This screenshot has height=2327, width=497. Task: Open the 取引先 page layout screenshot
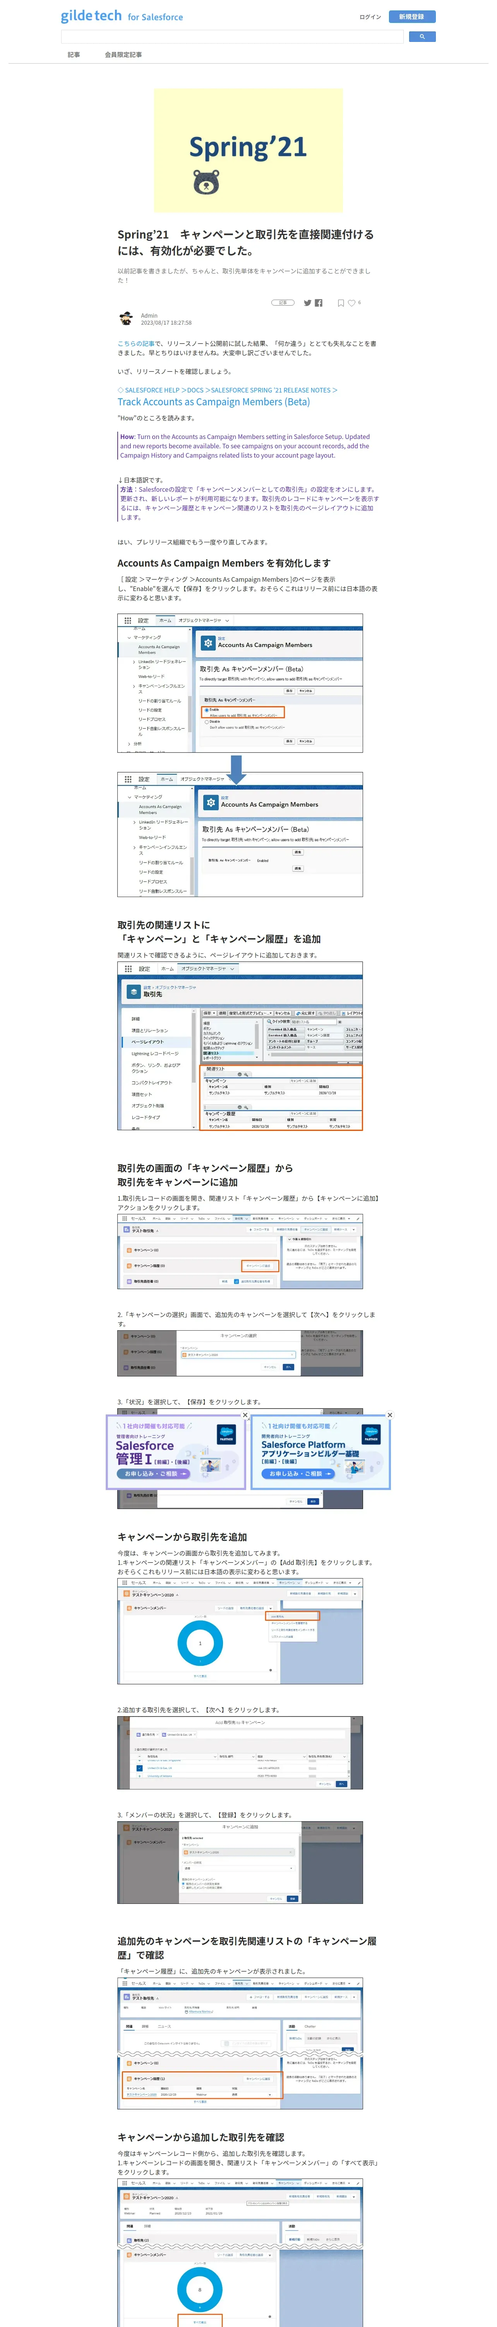pyautogui.click(x=240, y=1046)
